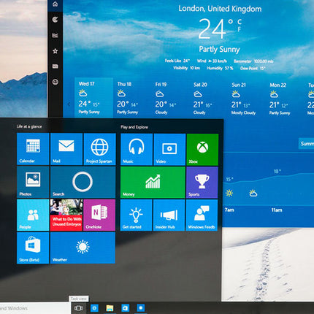
Task: Click the Barometer 1020.00 mb reading
Action: 253,61
